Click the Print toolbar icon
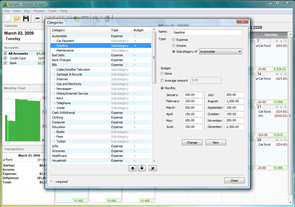The image size is (295, 207). click(37, 18)
